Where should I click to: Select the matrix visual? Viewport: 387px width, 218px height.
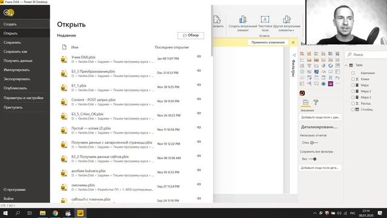[324, 78]
